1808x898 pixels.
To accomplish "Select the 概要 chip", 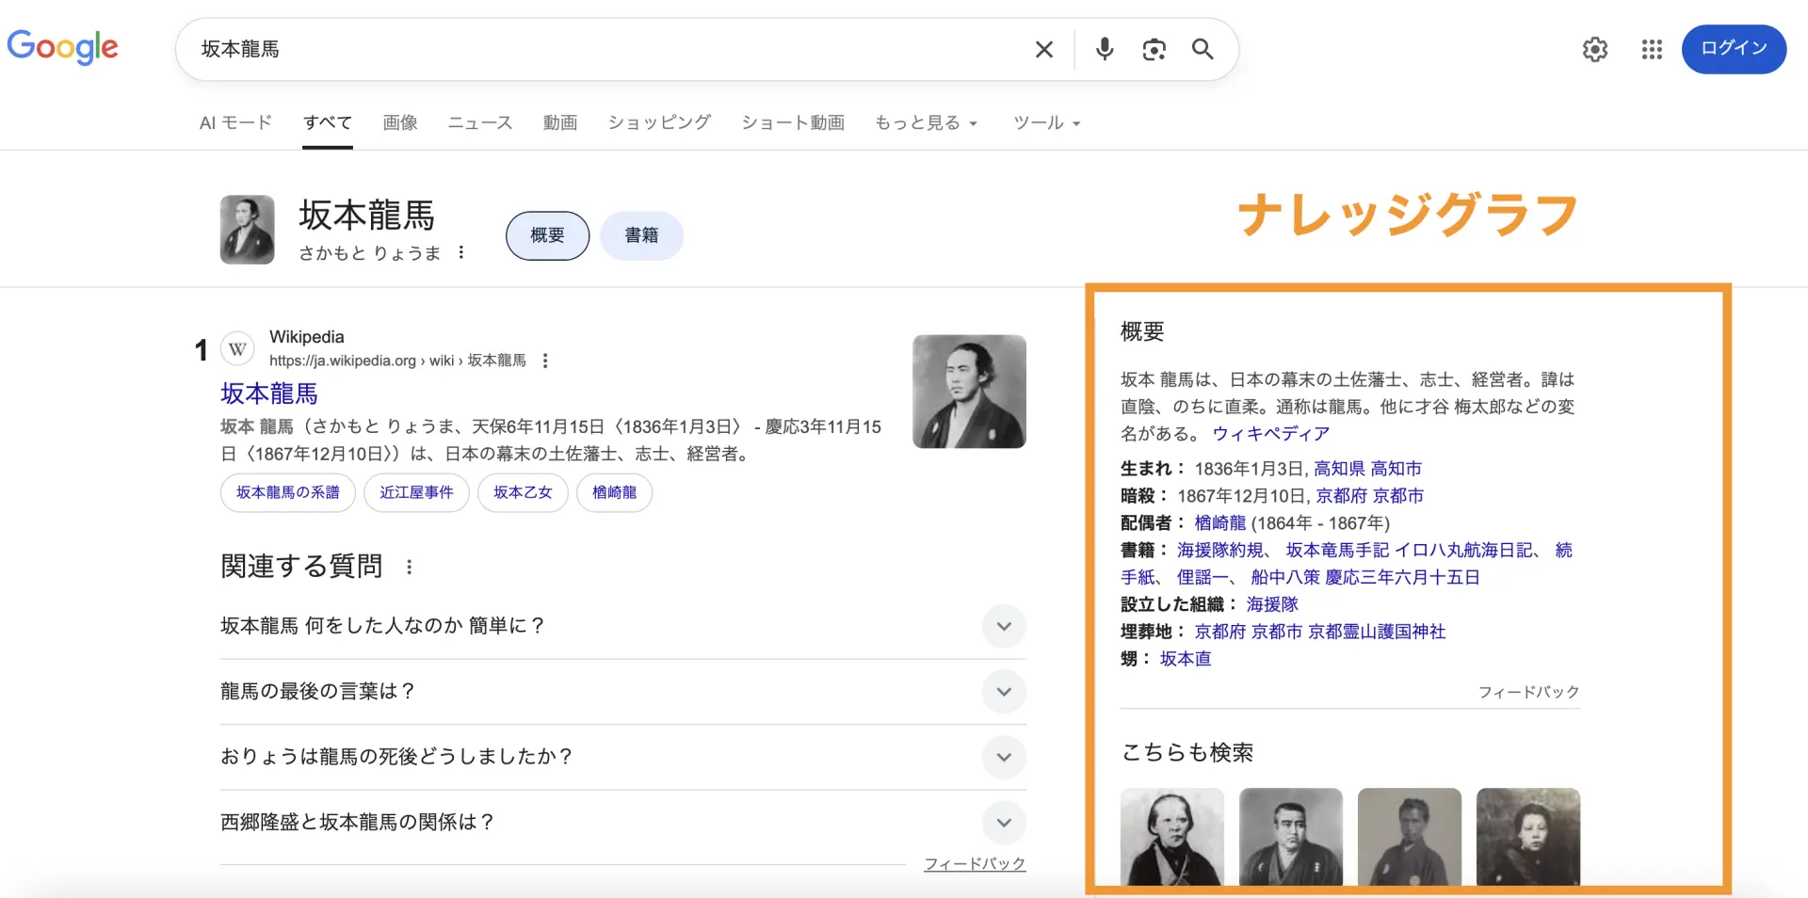I will (547, 235).
